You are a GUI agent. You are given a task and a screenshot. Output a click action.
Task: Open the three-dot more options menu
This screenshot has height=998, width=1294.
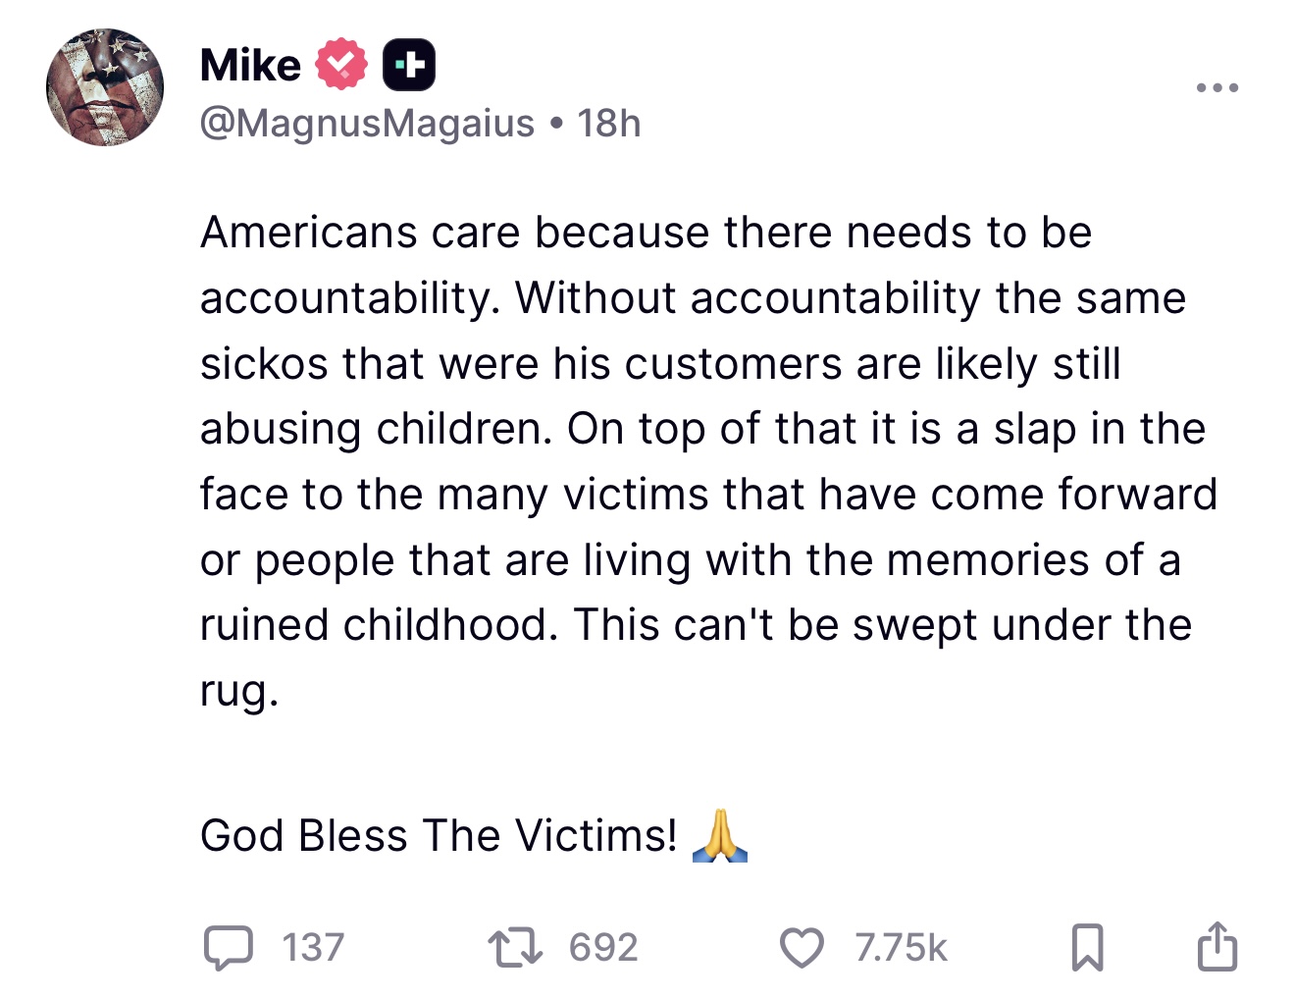coord(1217,88)
